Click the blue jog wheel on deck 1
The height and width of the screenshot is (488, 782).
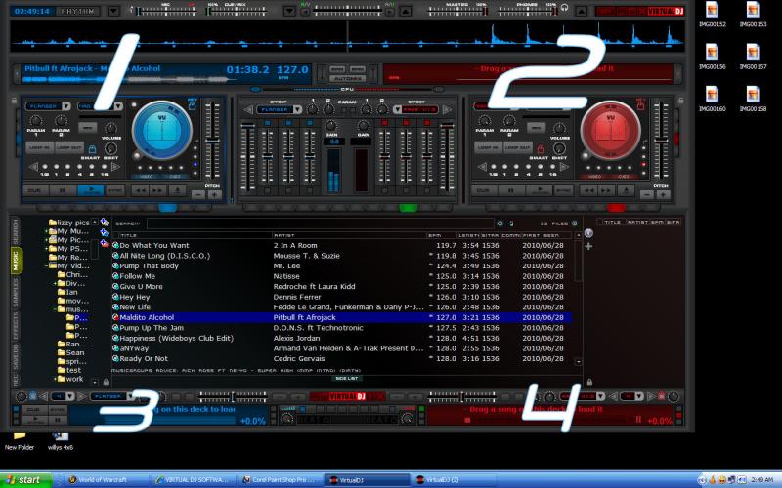click(162, 131)
